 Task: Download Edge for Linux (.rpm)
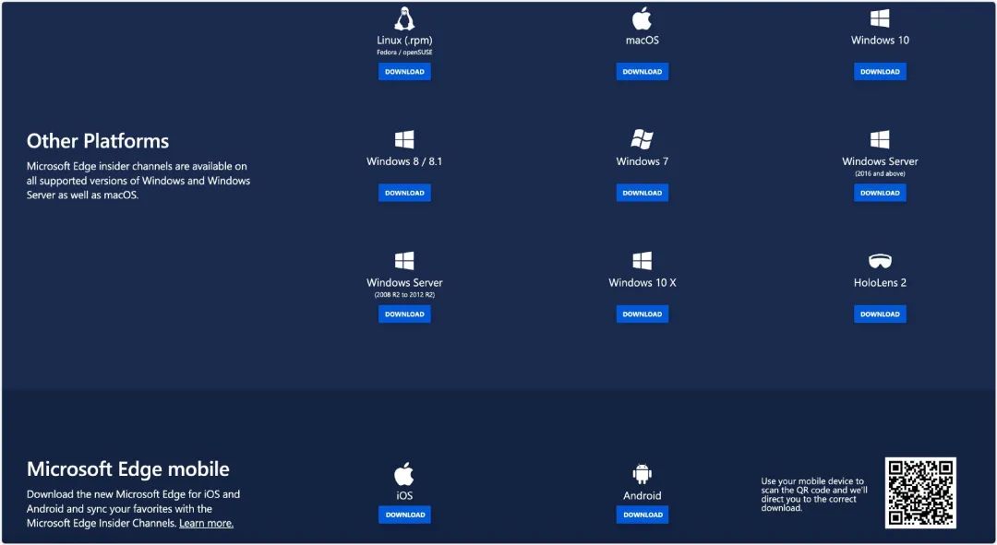pyautogui.click(x=404, y=72)
